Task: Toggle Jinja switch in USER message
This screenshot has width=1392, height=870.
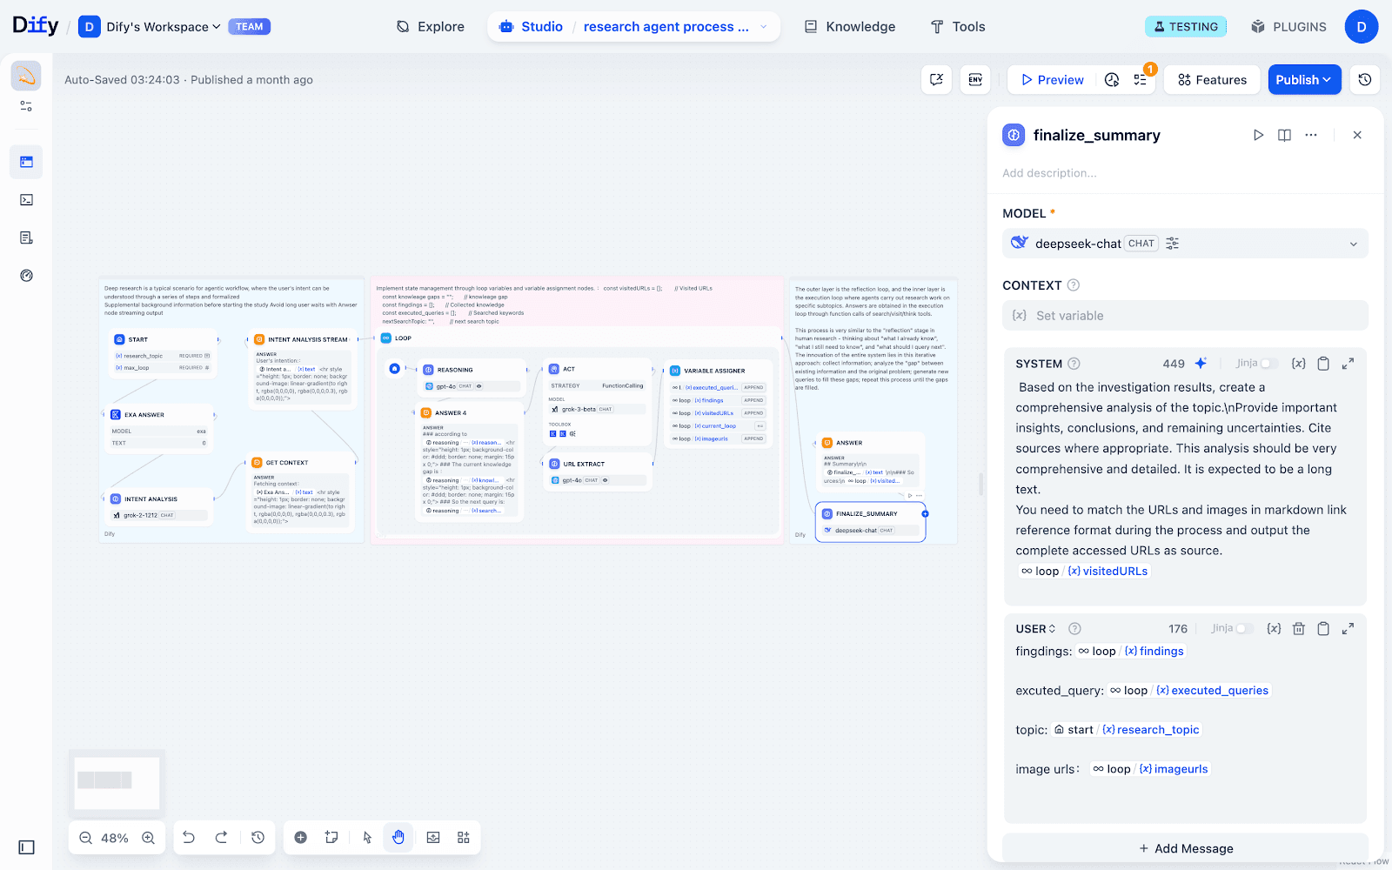Action: point(1244,628)
